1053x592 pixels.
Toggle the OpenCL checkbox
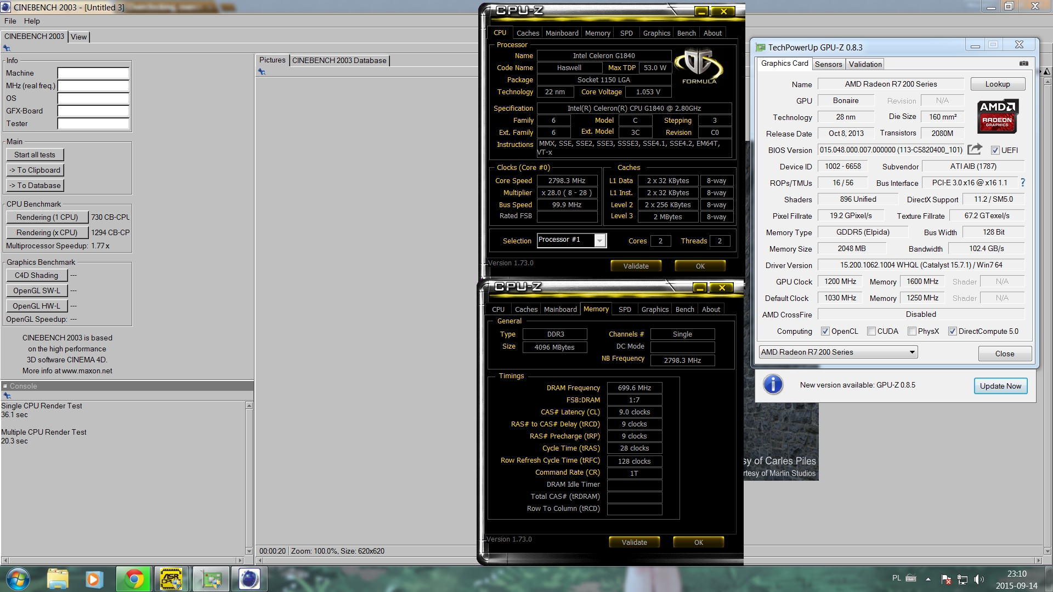tap(825, 331)
